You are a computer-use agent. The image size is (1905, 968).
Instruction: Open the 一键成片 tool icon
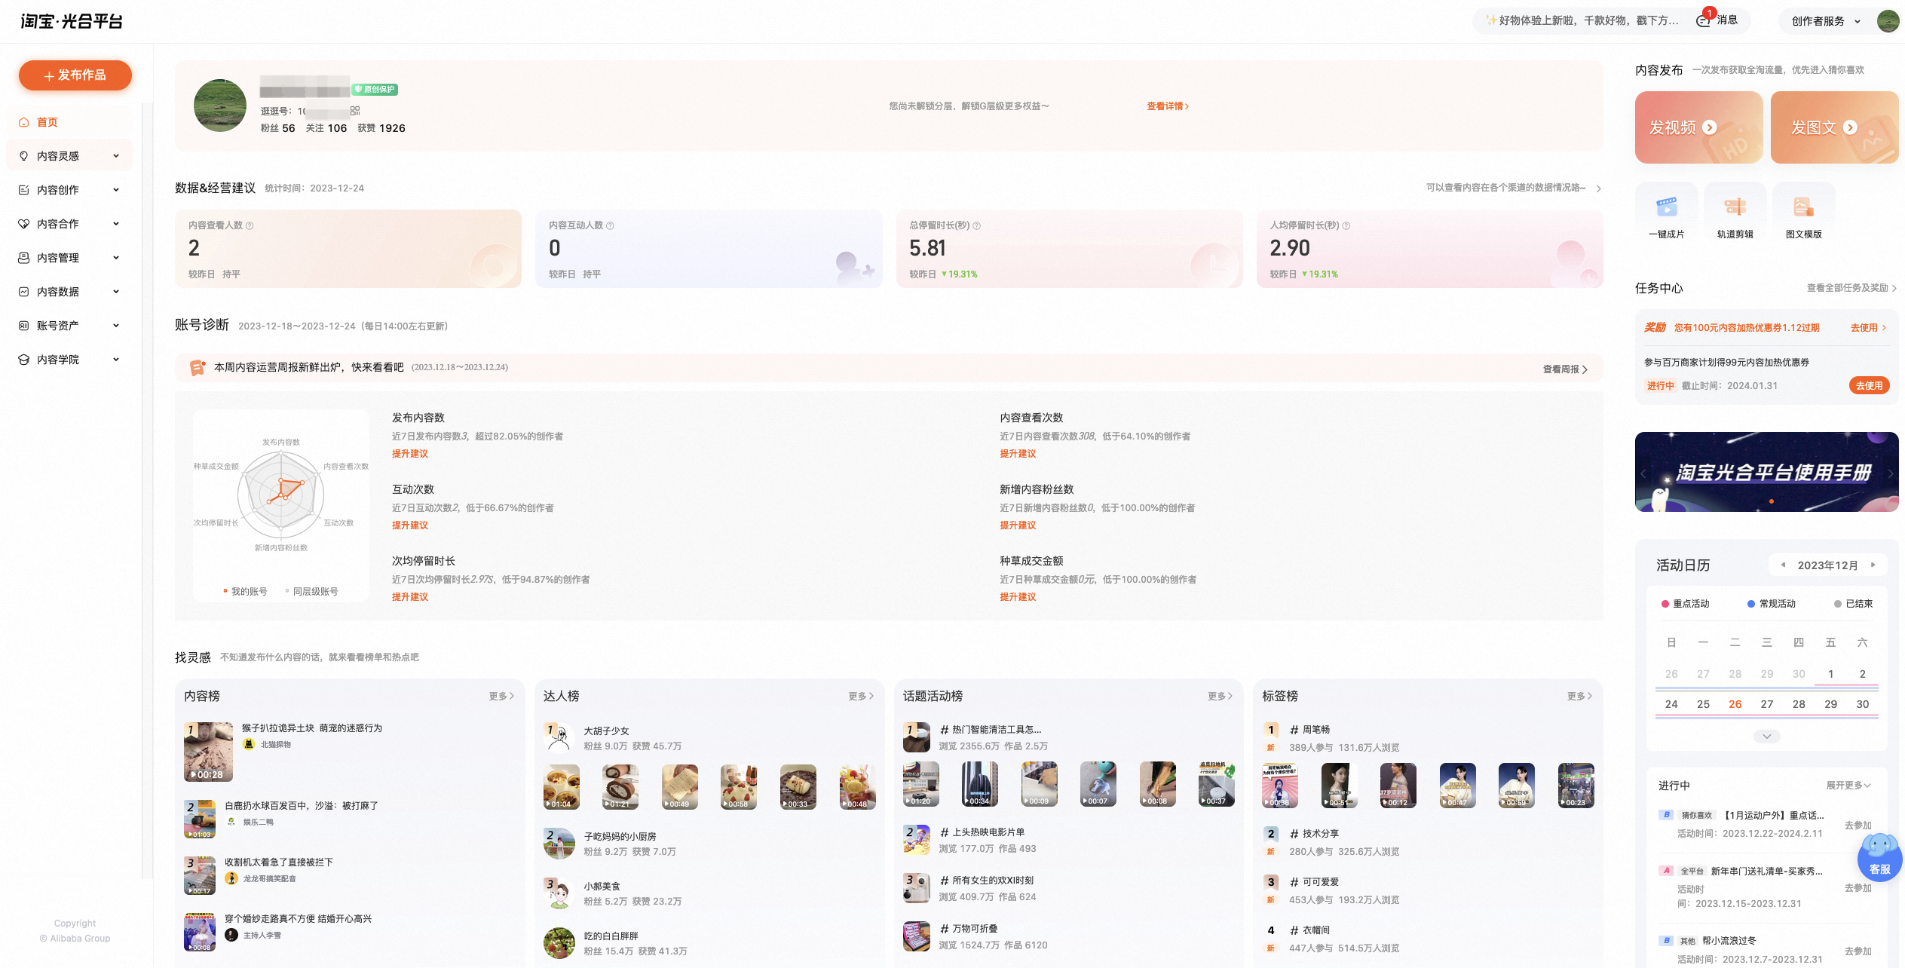pyautogui.click(x=1666, y=207)
